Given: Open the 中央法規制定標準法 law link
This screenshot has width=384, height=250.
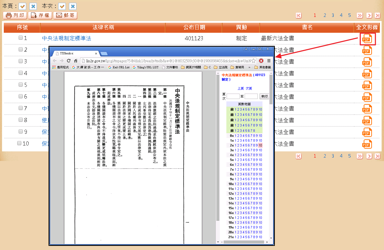Looking at the screenshot, I should 66,38.
